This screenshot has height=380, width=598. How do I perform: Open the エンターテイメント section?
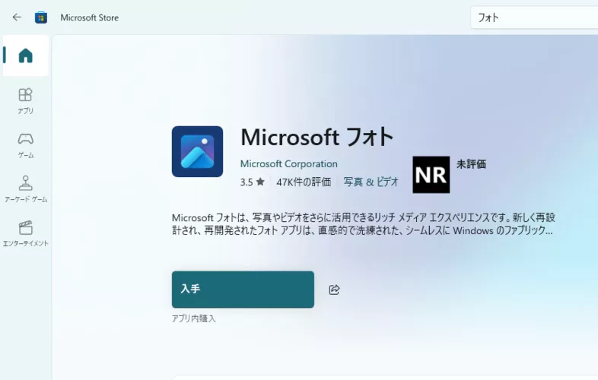point(26,233)
